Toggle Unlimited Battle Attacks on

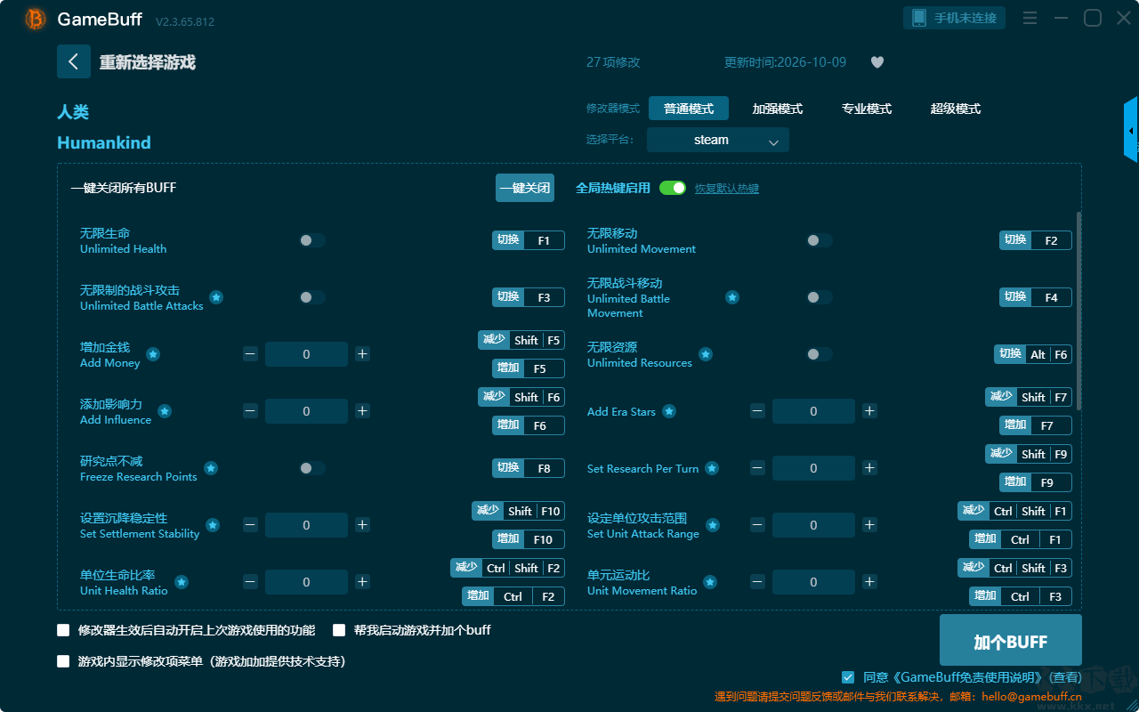(312, 297)
